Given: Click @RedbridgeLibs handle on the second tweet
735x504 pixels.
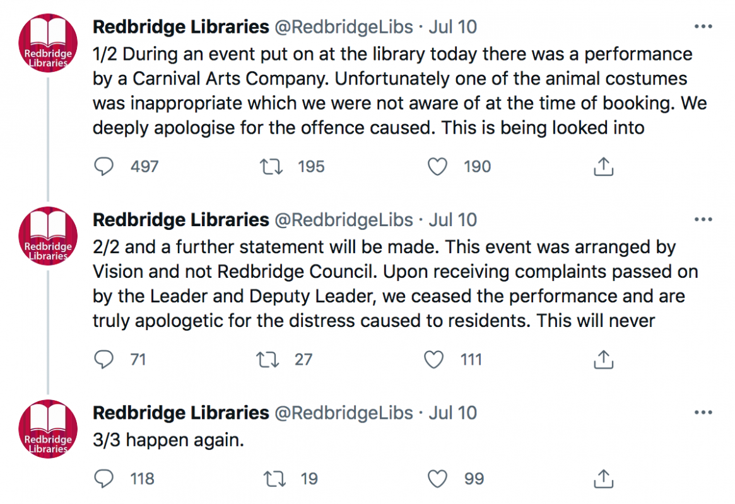Looking at the screenshot, I should tap(344, 220).
